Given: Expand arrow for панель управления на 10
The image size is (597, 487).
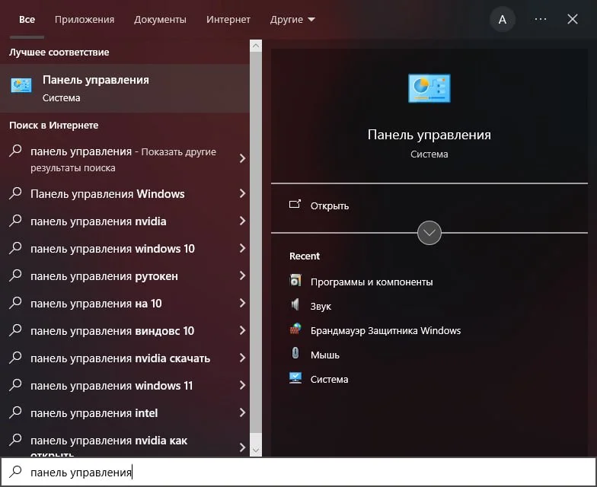Looking at the screenshot, I should (242, 303).
